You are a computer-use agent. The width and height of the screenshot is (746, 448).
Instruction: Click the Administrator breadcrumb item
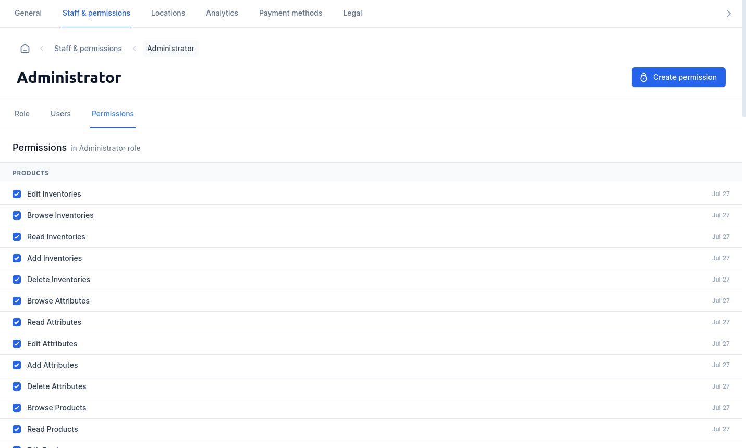(170, 49)
